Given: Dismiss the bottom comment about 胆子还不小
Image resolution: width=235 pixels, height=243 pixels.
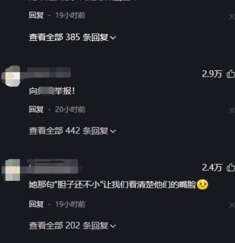Looking at the screenshot, I should click(232, 205).
